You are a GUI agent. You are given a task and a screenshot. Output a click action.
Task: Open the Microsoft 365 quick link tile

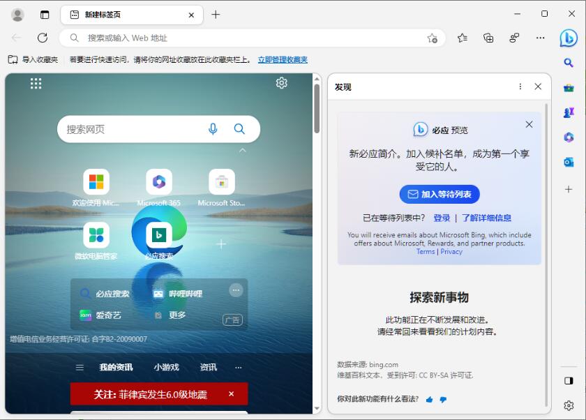point(159,188)
